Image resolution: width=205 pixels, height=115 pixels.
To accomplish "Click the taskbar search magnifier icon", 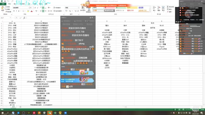I will [8, 113].
